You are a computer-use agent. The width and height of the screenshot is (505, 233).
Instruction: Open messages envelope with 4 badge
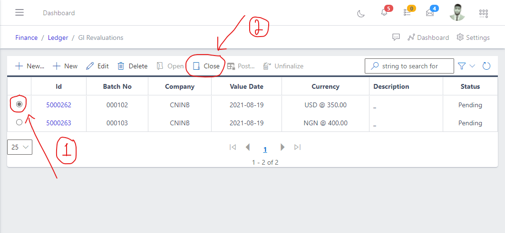point(430,13)
